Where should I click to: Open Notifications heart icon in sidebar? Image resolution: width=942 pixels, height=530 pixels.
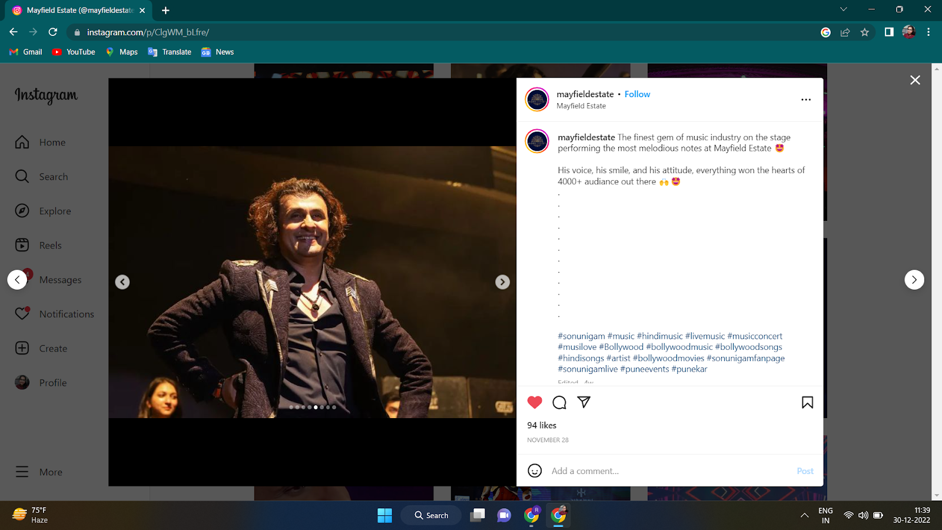point(22,313)
